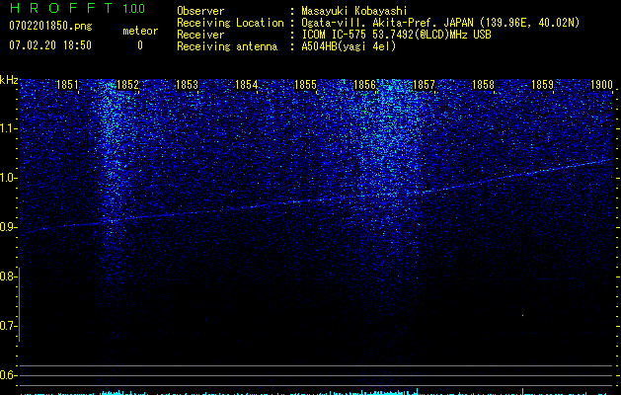Click the 1859 time marker
Image resolution: width=621 pixels, height=395 pixels.
(x=542, y=85)
